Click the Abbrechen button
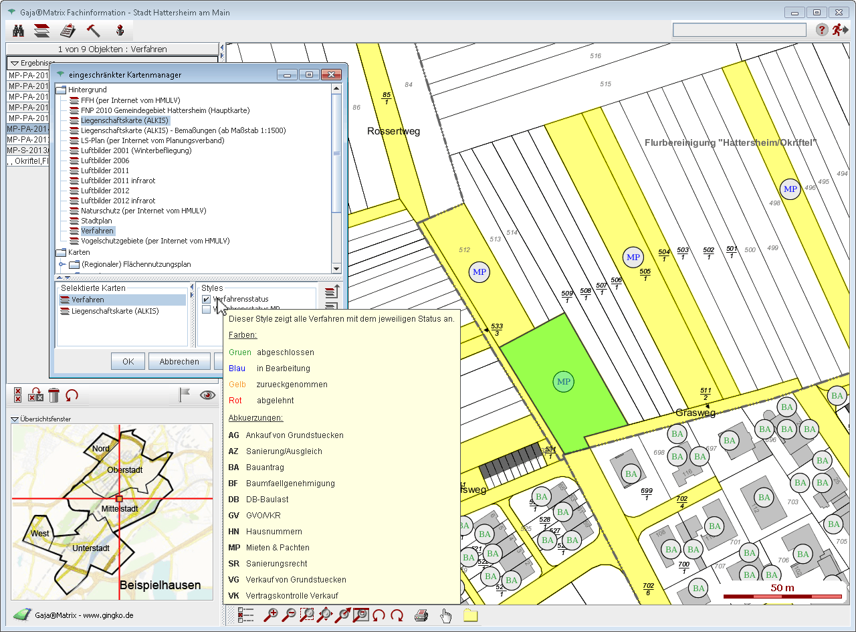The width and height of the screenshot is (856, 632). (x=179, y=361)
